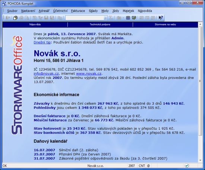
Task: Click the greyed-out print preview icon
Action: [x=27, y=18]
